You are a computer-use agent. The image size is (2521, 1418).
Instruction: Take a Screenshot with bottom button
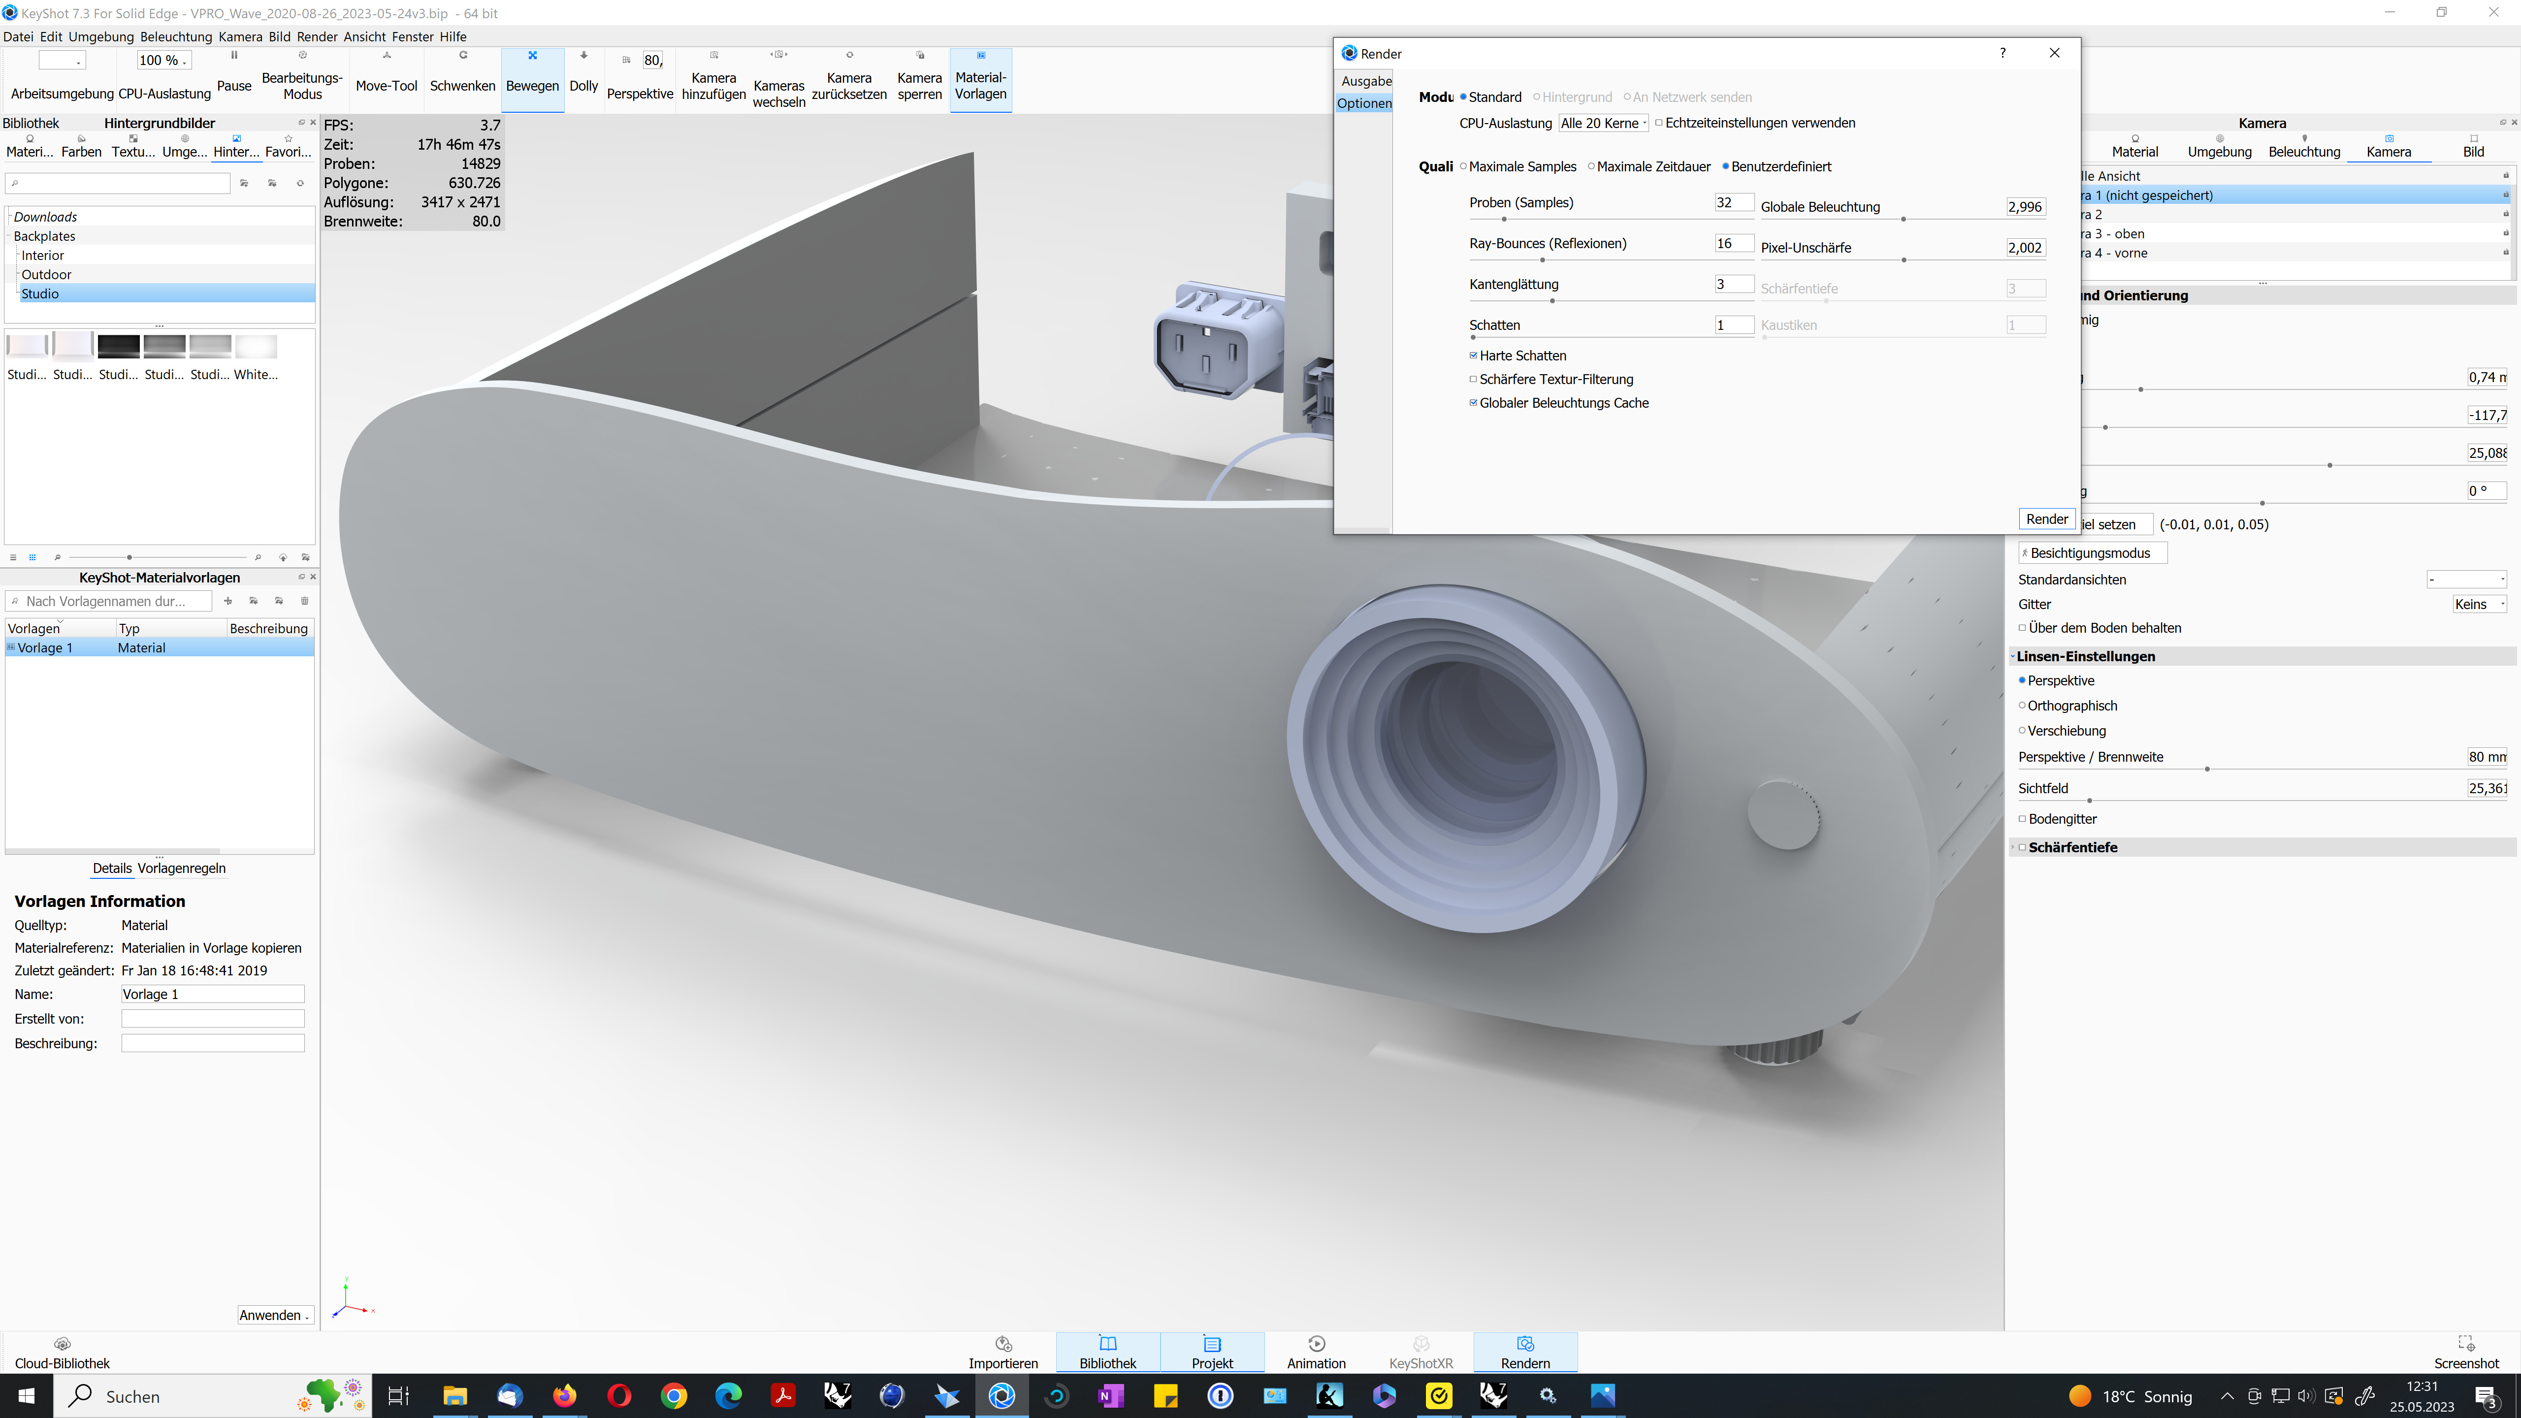point(2466,1353)
